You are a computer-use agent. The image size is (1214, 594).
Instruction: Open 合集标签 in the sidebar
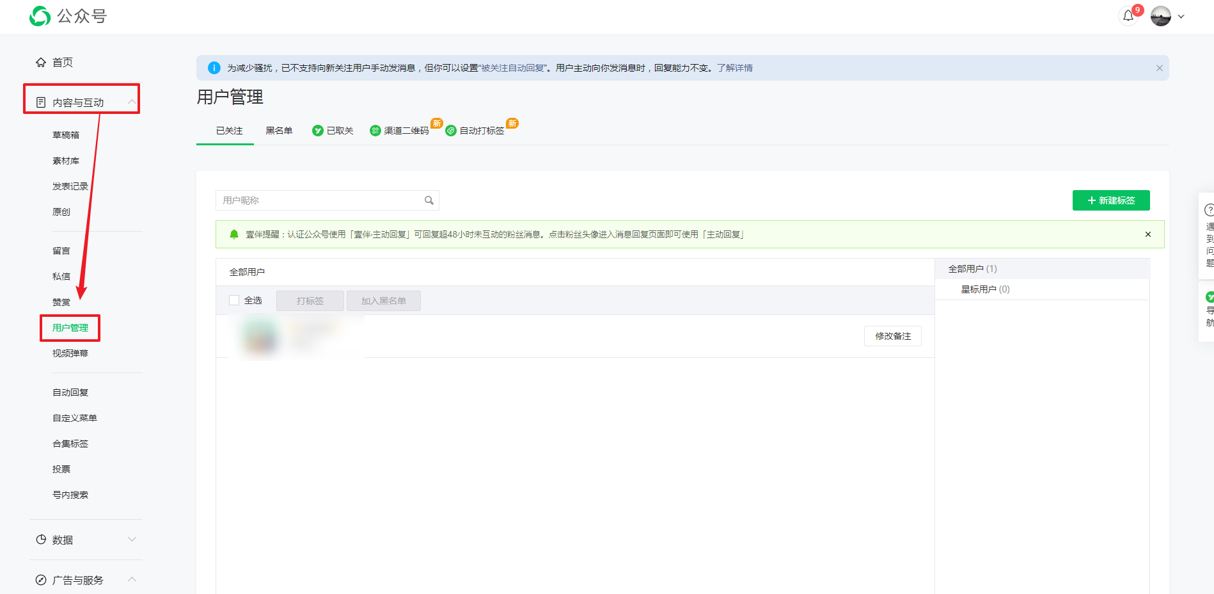[x=70, y=444]
